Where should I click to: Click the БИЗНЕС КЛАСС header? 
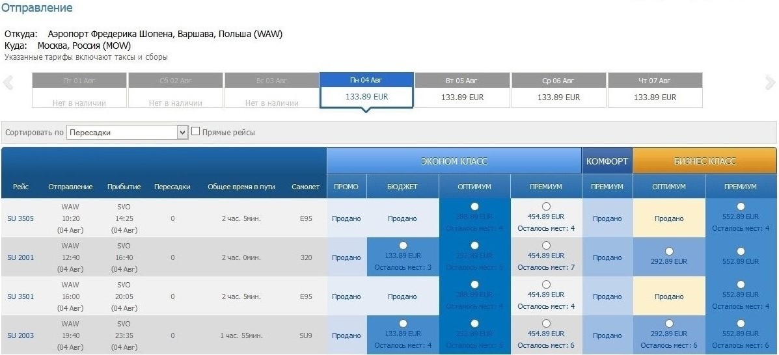pos(704,161)
